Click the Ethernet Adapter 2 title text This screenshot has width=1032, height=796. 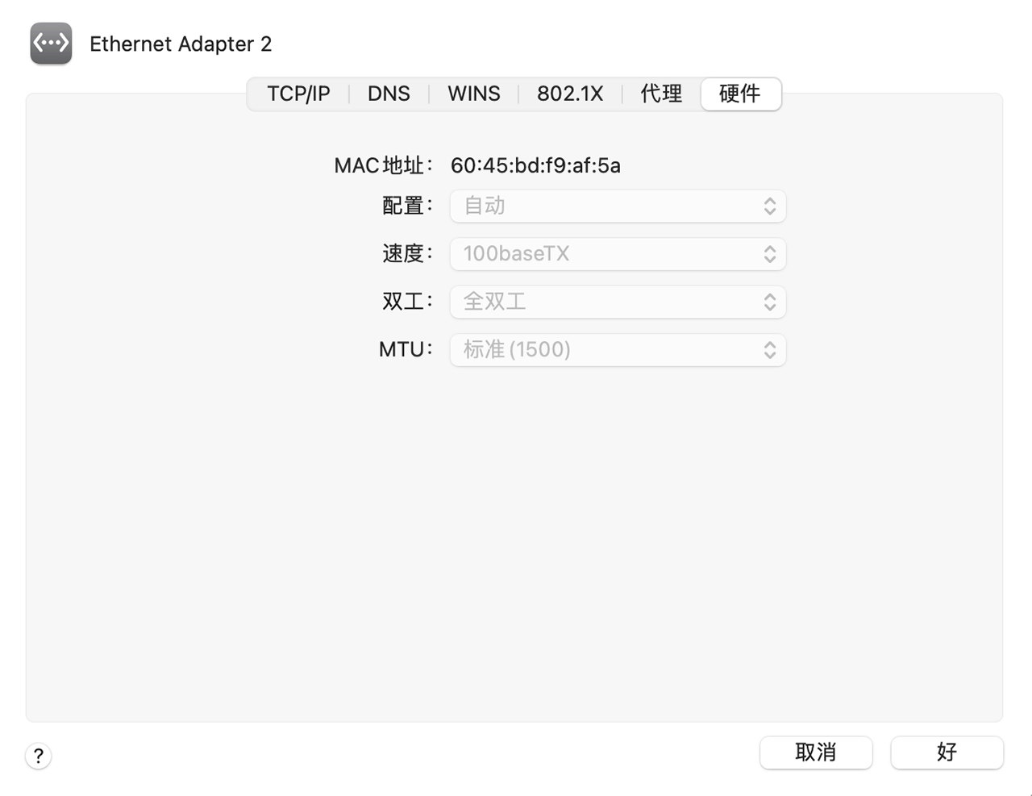pyautogui.click(x=181, y=44)
